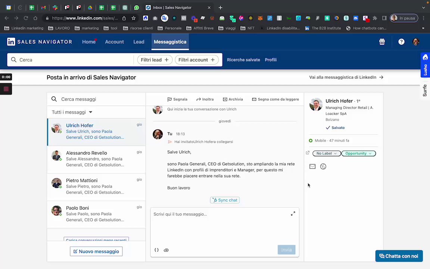Image resolution: width=430 pixels, height=269 pixels.
Task: Click the search magnifier in Cerca field
Action: (13, 60)
